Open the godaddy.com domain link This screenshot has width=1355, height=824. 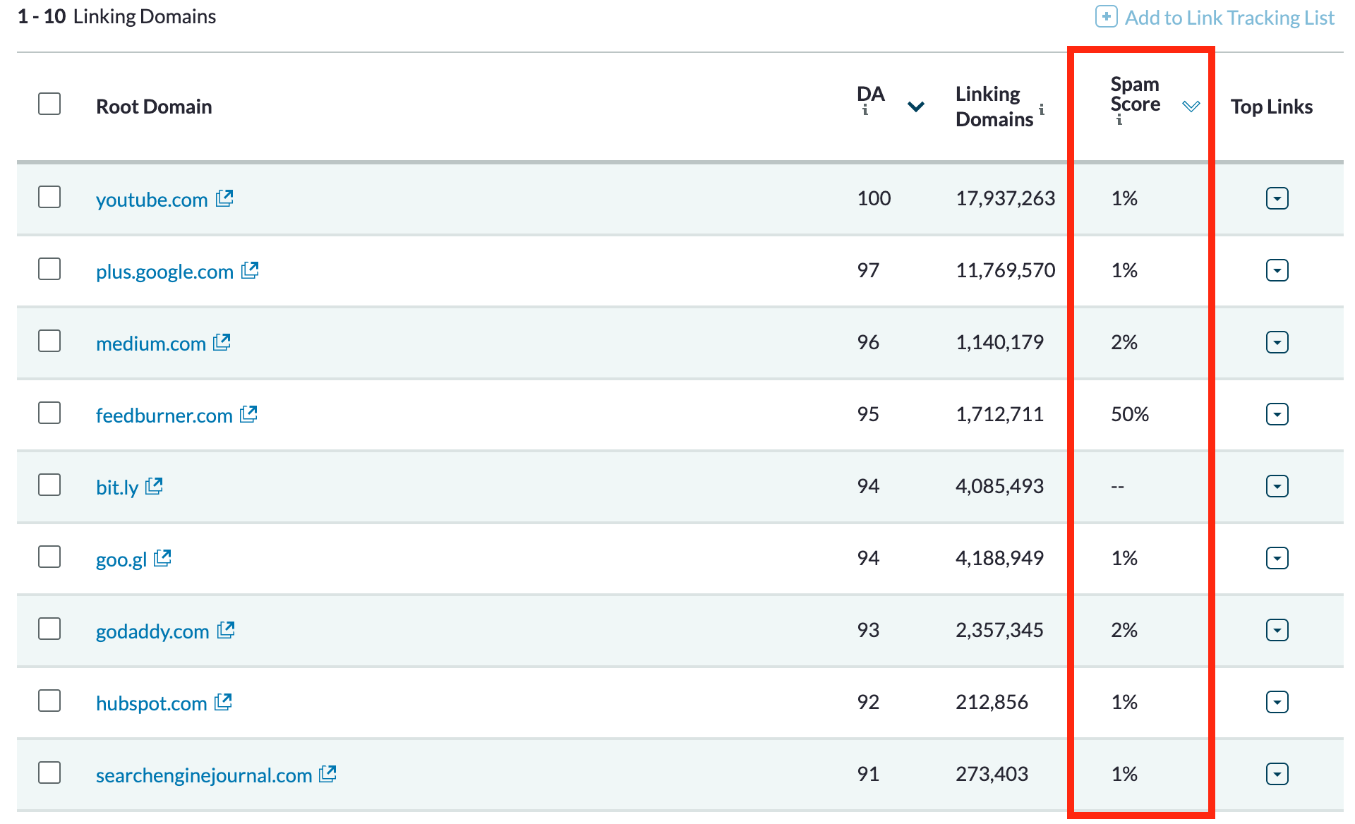click(x=152, y=631)
